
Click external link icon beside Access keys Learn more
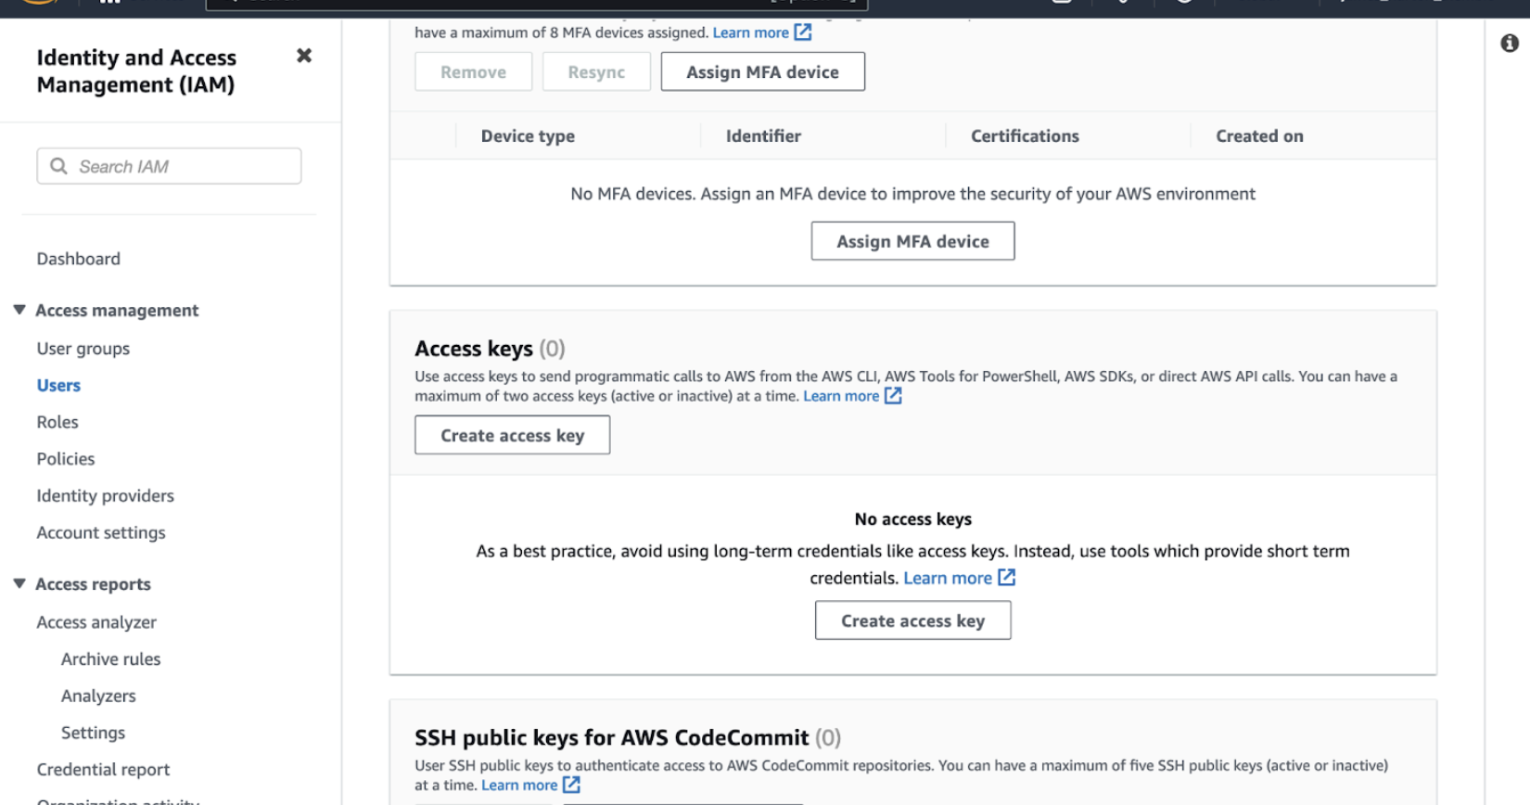click(x=893, y=396)
